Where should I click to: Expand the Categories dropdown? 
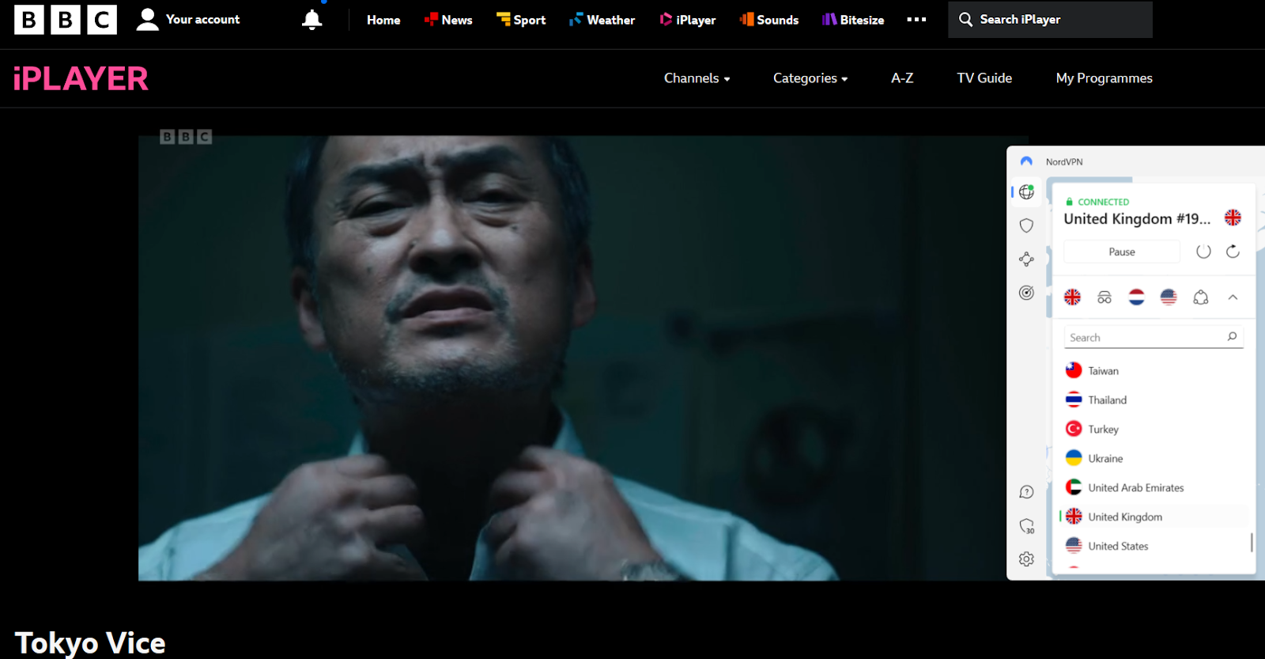[810, 78]
